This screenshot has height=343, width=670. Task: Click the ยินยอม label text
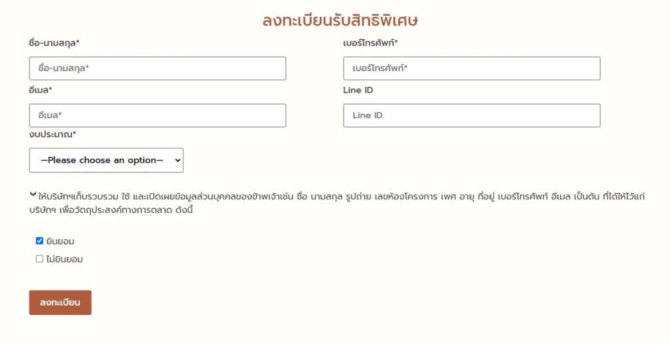pos(61,241)
